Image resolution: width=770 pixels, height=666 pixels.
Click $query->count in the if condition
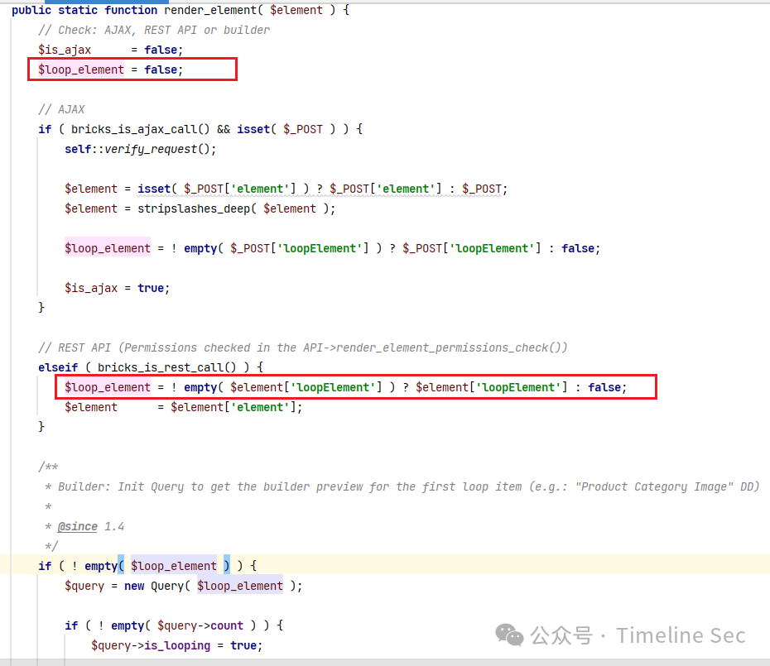point(200,625)
